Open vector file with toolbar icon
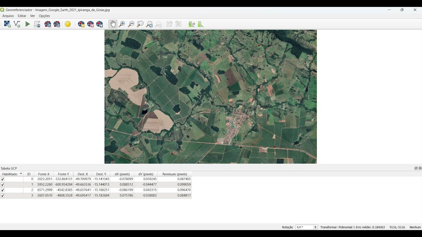Image resolution: width=422 pixels, height=237 pixels. [x=17, y=24]
